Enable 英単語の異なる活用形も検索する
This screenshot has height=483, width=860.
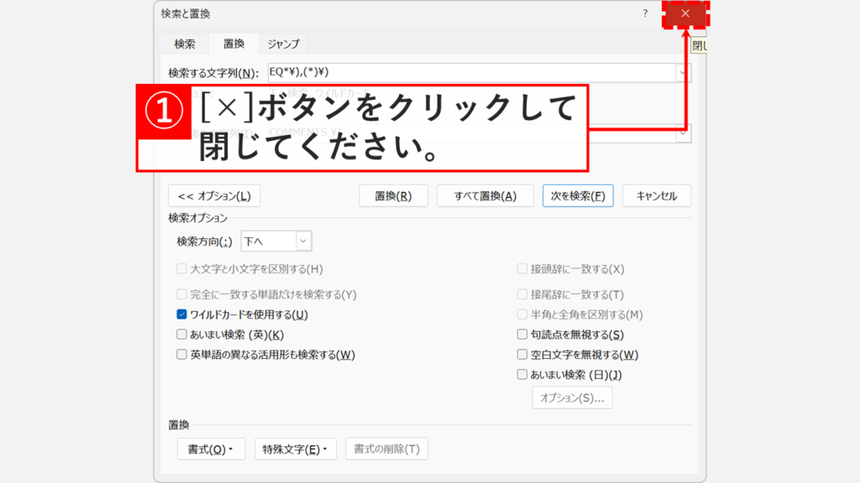point(181,354)
